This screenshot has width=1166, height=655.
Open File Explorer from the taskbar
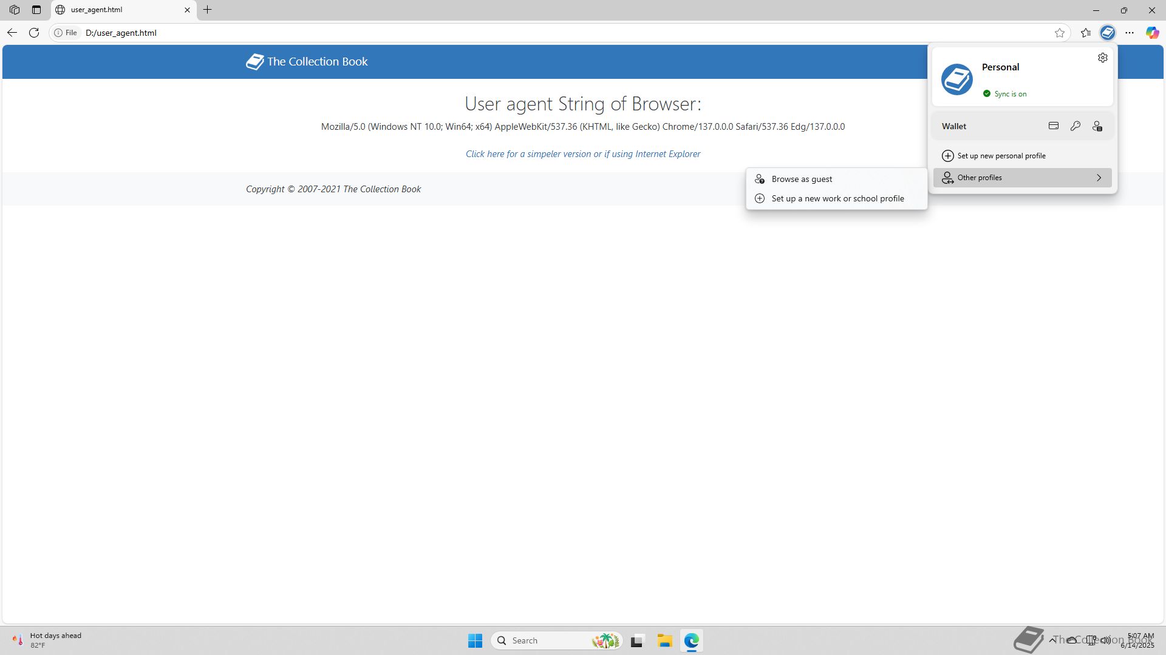664,640
